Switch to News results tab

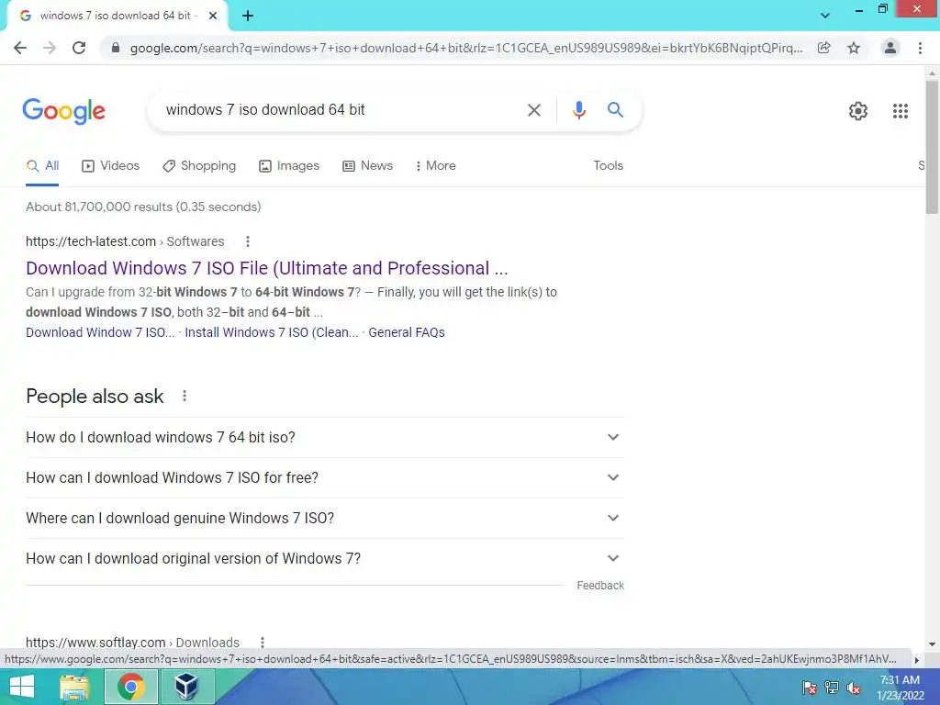coord(367,166)
